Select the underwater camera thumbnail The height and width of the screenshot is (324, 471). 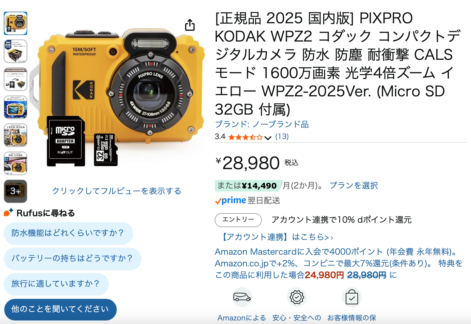point(16,107)
